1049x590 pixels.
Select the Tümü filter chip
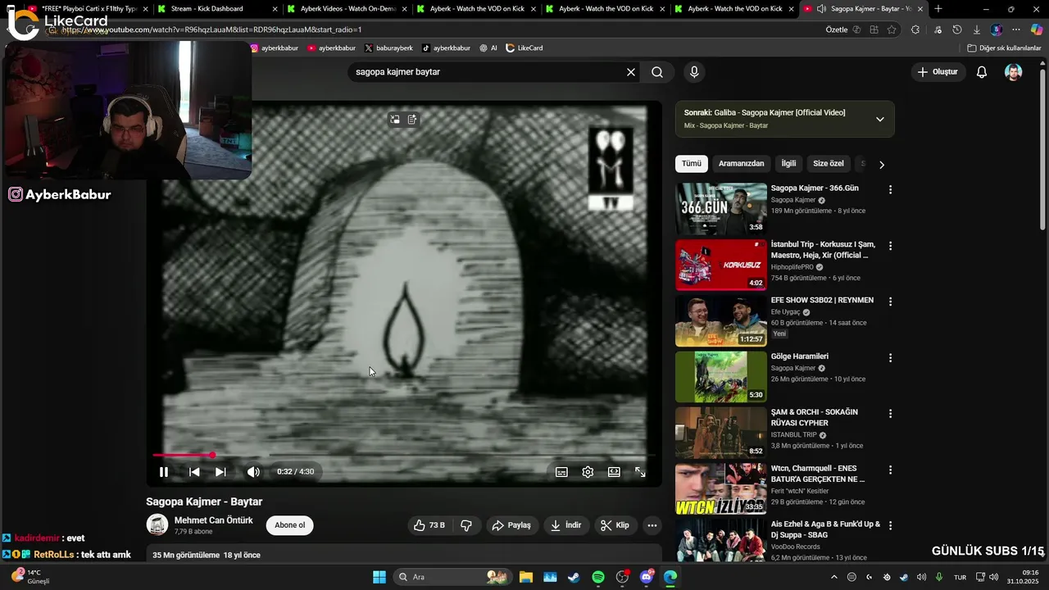692,164
